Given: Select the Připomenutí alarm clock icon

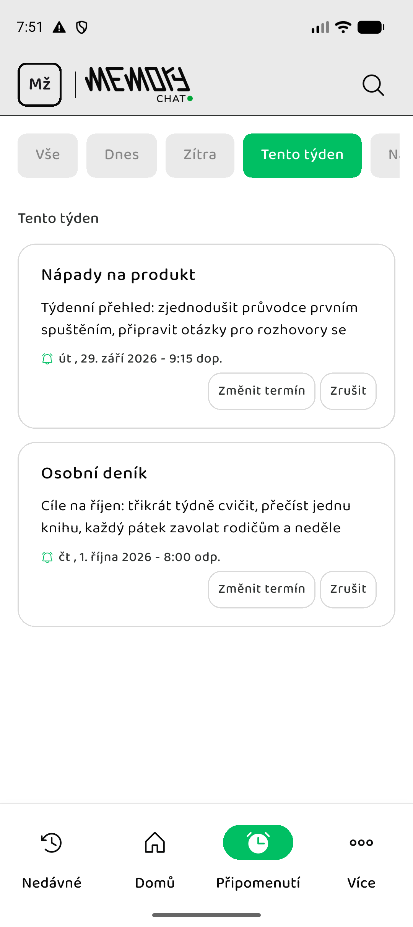Looking at the screenshot, I should pyautogui.click(x=258, y=842).
